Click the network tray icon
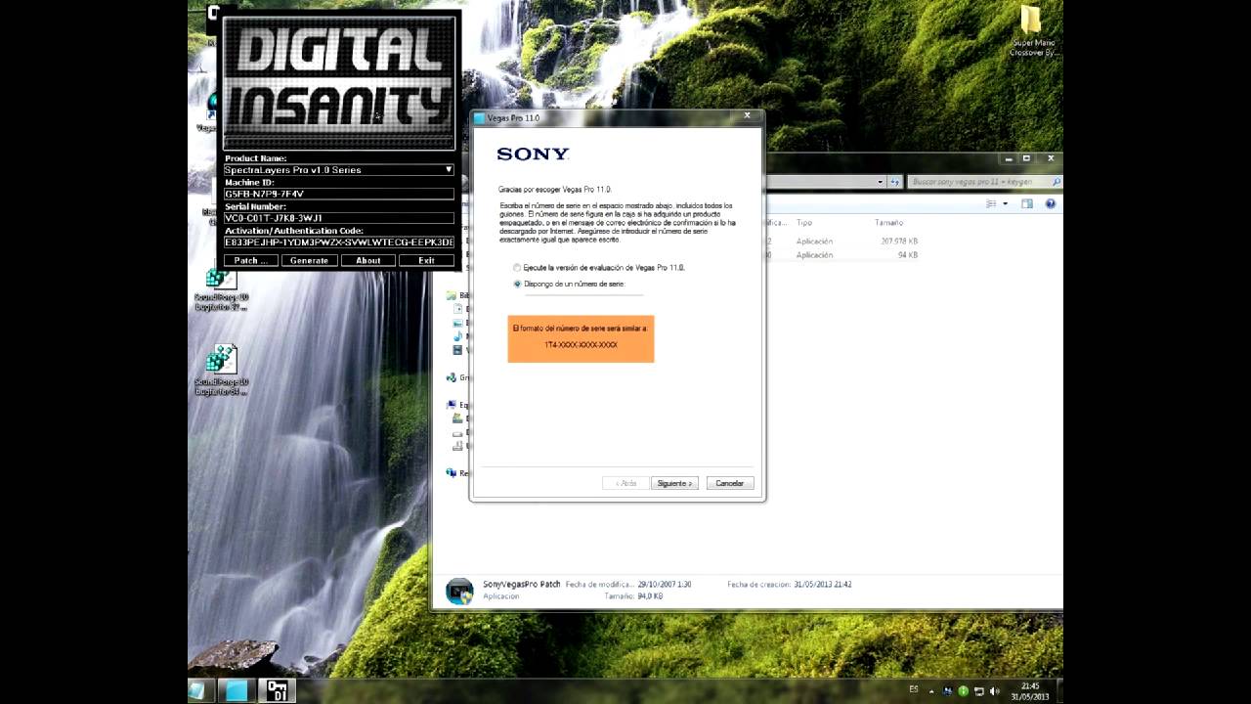Image resolution: width=1251 pixels, height=704 pixels. pos(979,691)
